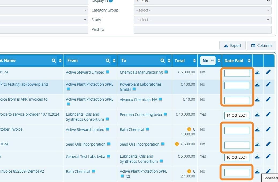
Task: Click search icon in the To column header
Action: [162, 60]
